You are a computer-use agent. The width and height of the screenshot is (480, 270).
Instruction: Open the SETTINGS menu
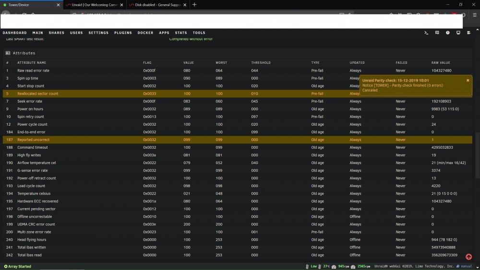(98, 33)
